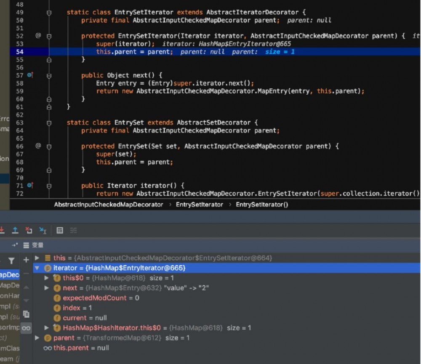The height and width of the screenshot is (364, 421).
Task: Fold the code block at line 52
Action: point(49,36)
